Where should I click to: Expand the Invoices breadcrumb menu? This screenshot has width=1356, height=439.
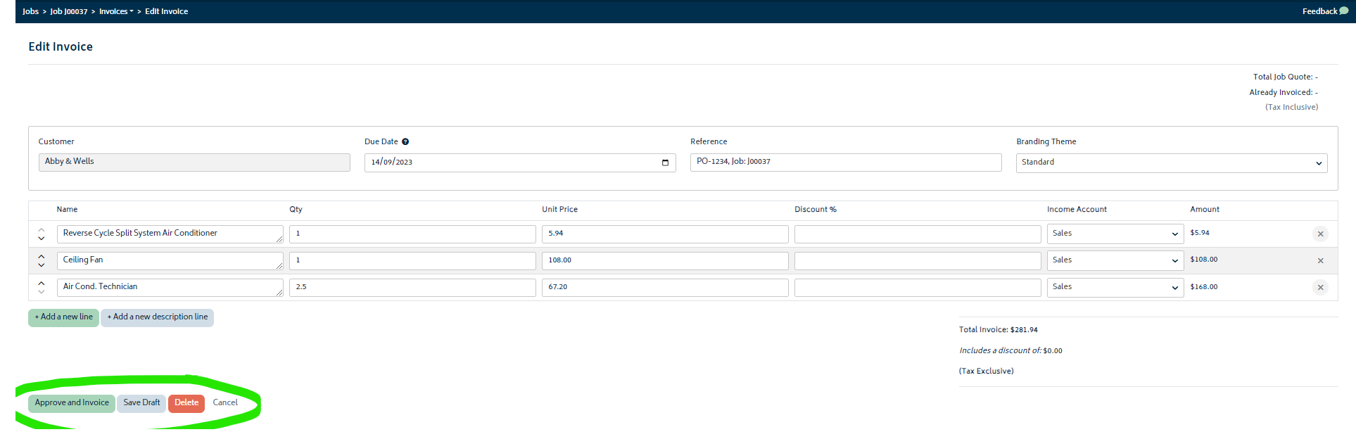[116, 11]
